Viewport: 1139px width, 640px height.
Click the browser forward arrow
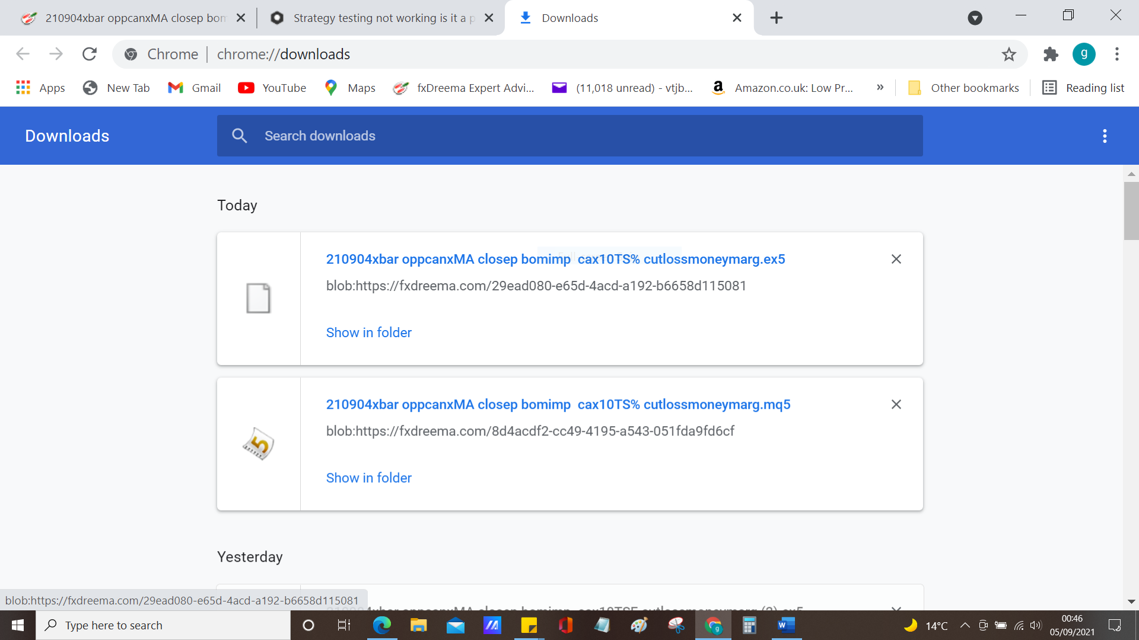coord(56,54)
